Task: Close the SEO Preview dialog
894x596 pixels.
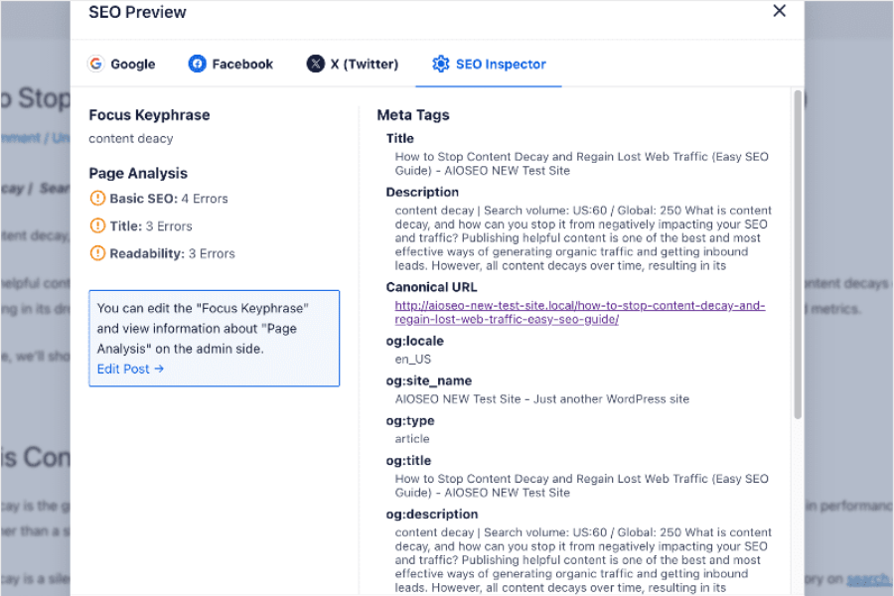Action: coord(779,11)
